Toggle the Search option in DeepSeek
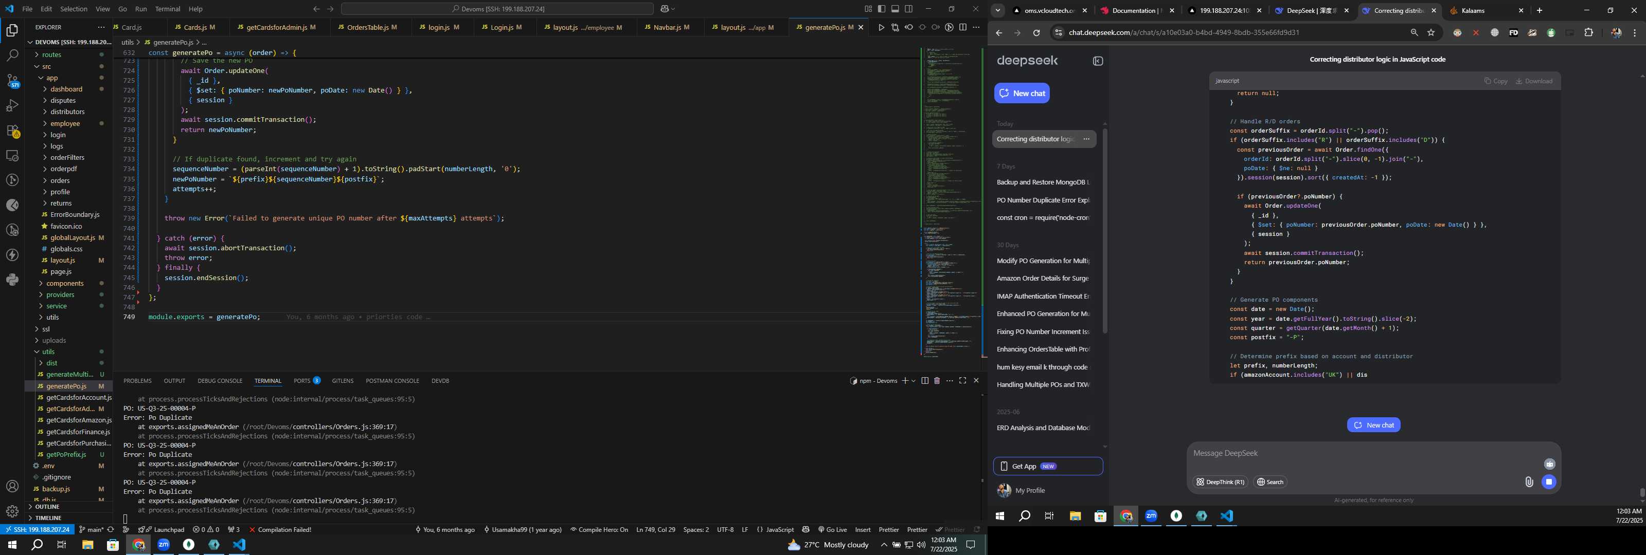Image resolution: width=1646 pixels, height=555 pixels. coord(1271,482)
